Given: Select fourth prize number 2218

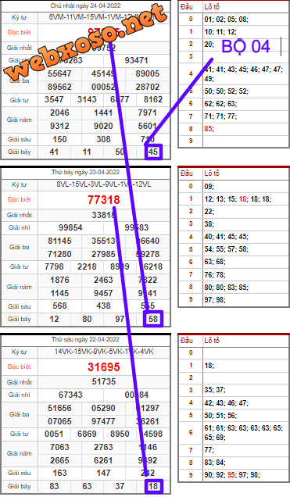Looking at the screenshot, I should tap(87, 266).
